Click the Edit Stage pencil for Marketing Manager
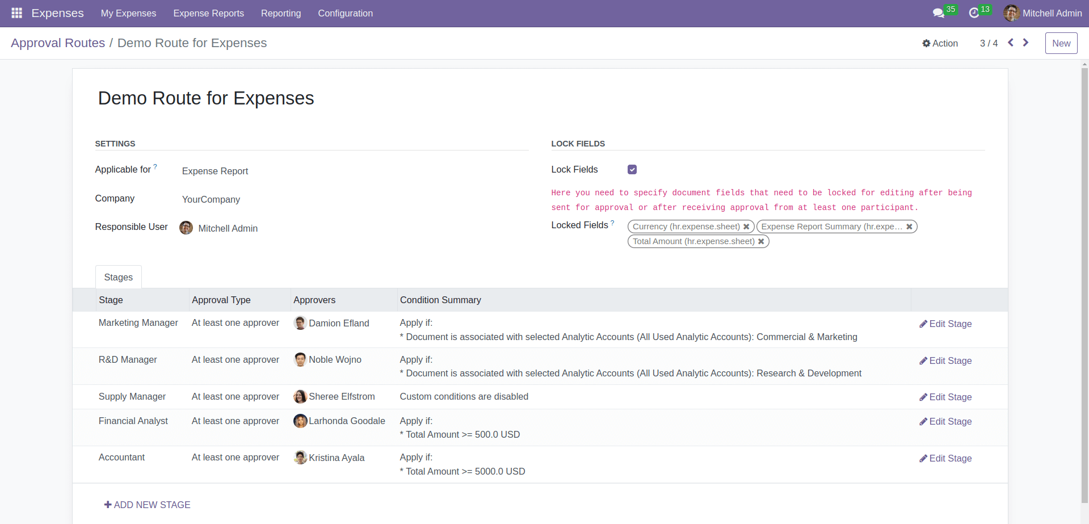 (944, 324)
